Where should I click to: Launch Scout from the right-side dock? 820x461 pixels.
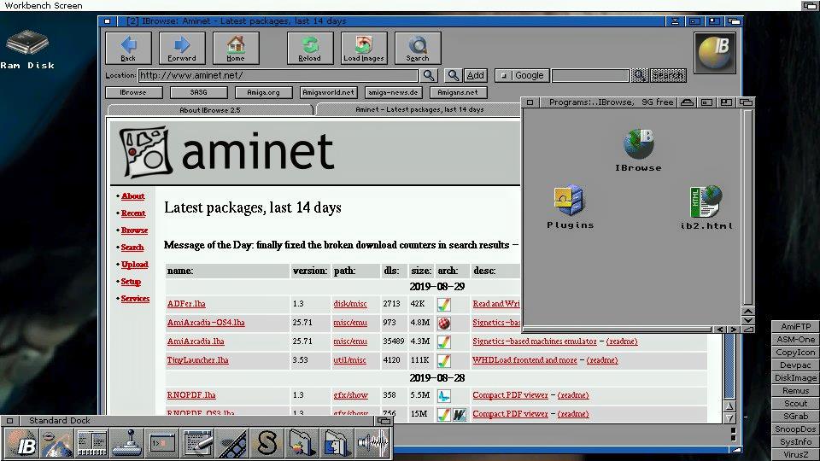pos(796,404)
